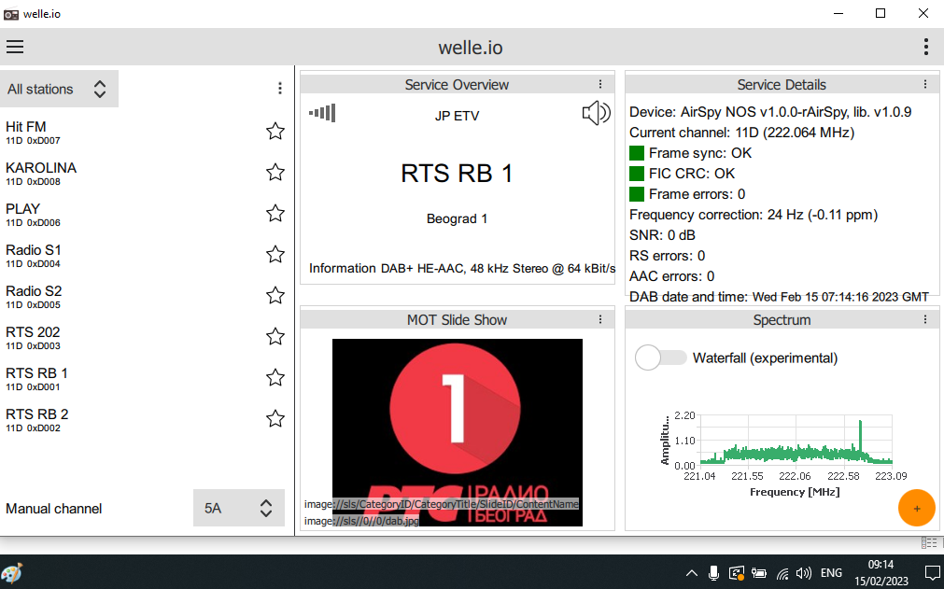The width and height of the screenshot is (944, 589).
Task: Open the hamburger navigation menu
Action: 15,47
